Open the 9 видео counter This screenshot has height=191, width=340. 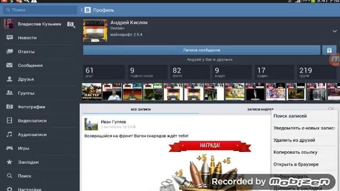click(232, 72)
